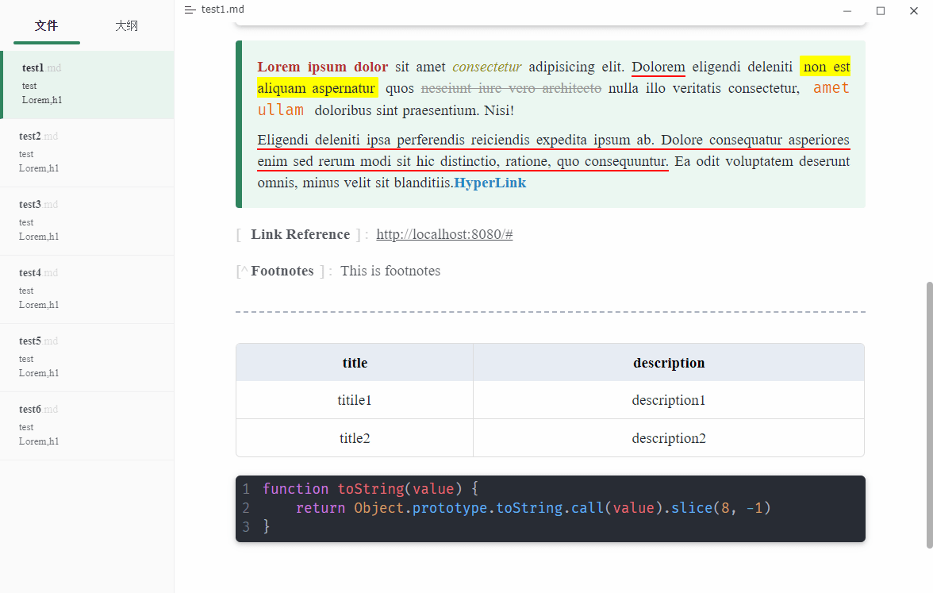
Task: Toggle the sidebar hamburger icon
Action: click(x=190, y=10)
